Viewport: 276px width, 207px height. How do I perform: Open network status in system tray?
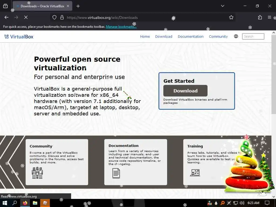[235, 203]
